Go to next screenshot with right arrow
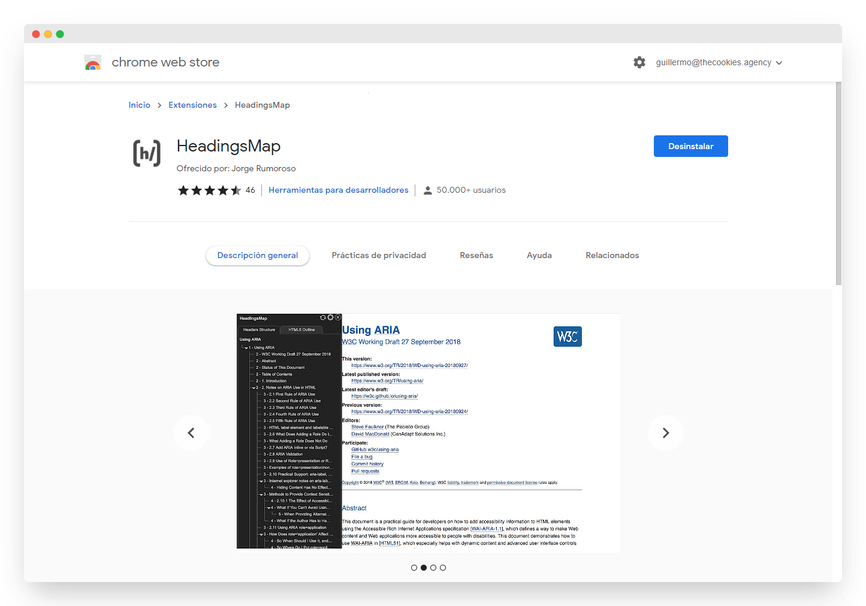Viewport: 866px width, 606px height. tap(666, 433)
